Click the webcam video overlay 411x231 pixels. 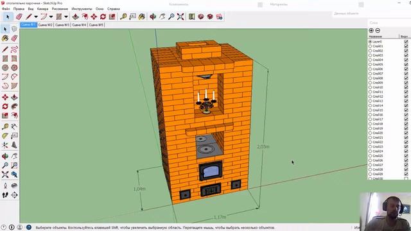coord(385,212)
